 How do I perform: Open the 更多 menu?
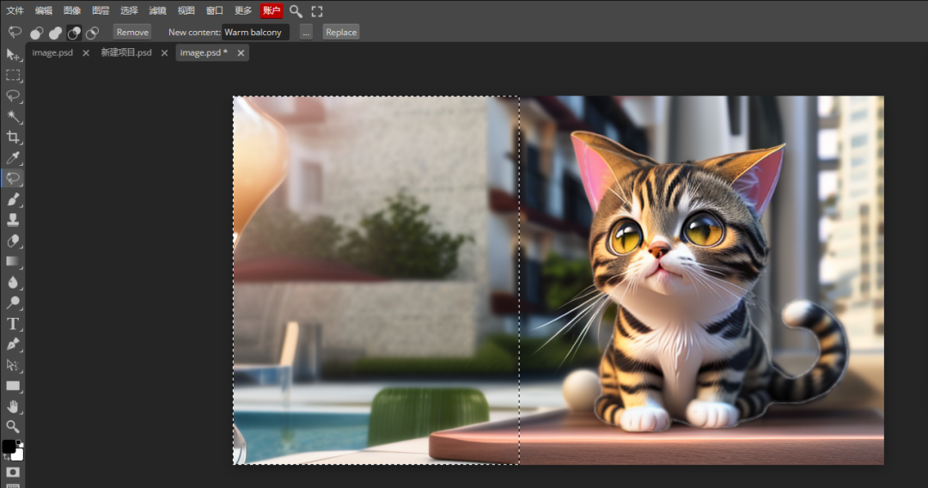click(x=242, y=10)
